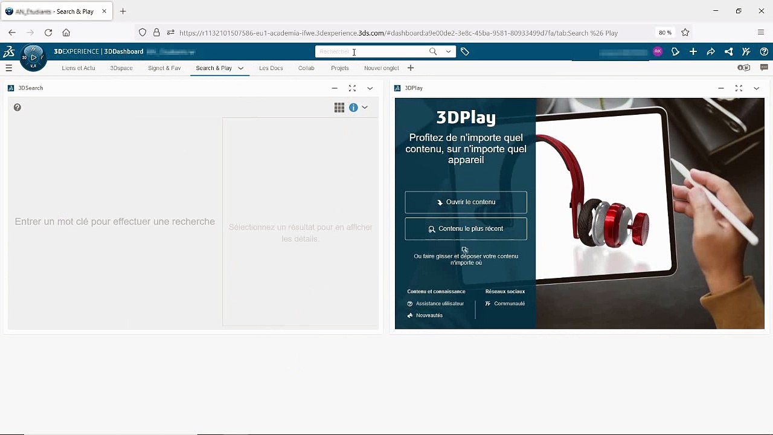Open a new browser tab
The height and width of the screenshot is (435, 773).
click(123, 11)
